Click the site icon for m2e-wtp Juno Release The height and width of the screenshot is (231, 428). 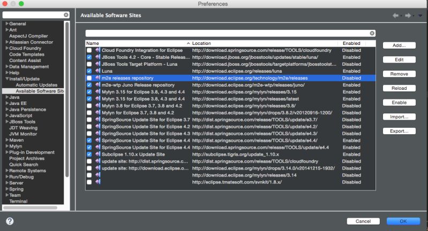(97, 84)
